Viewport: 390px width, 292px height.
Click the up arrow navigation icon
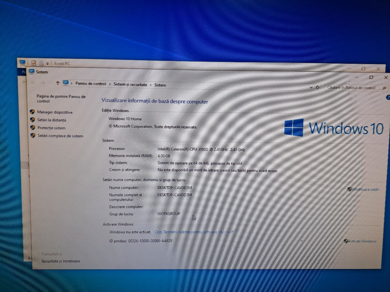(58, 83)
